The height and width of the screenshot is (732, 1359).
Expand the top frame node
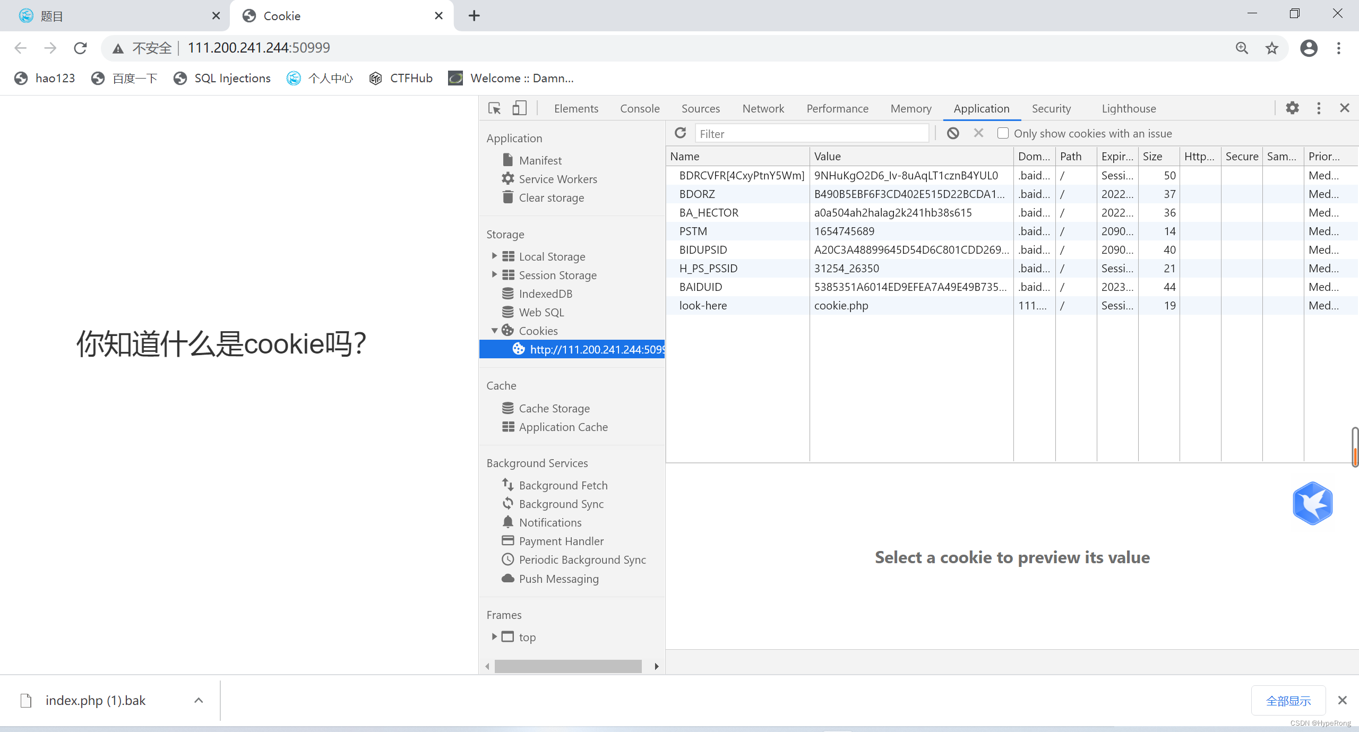pyautogui.click(x=494, y=636)
